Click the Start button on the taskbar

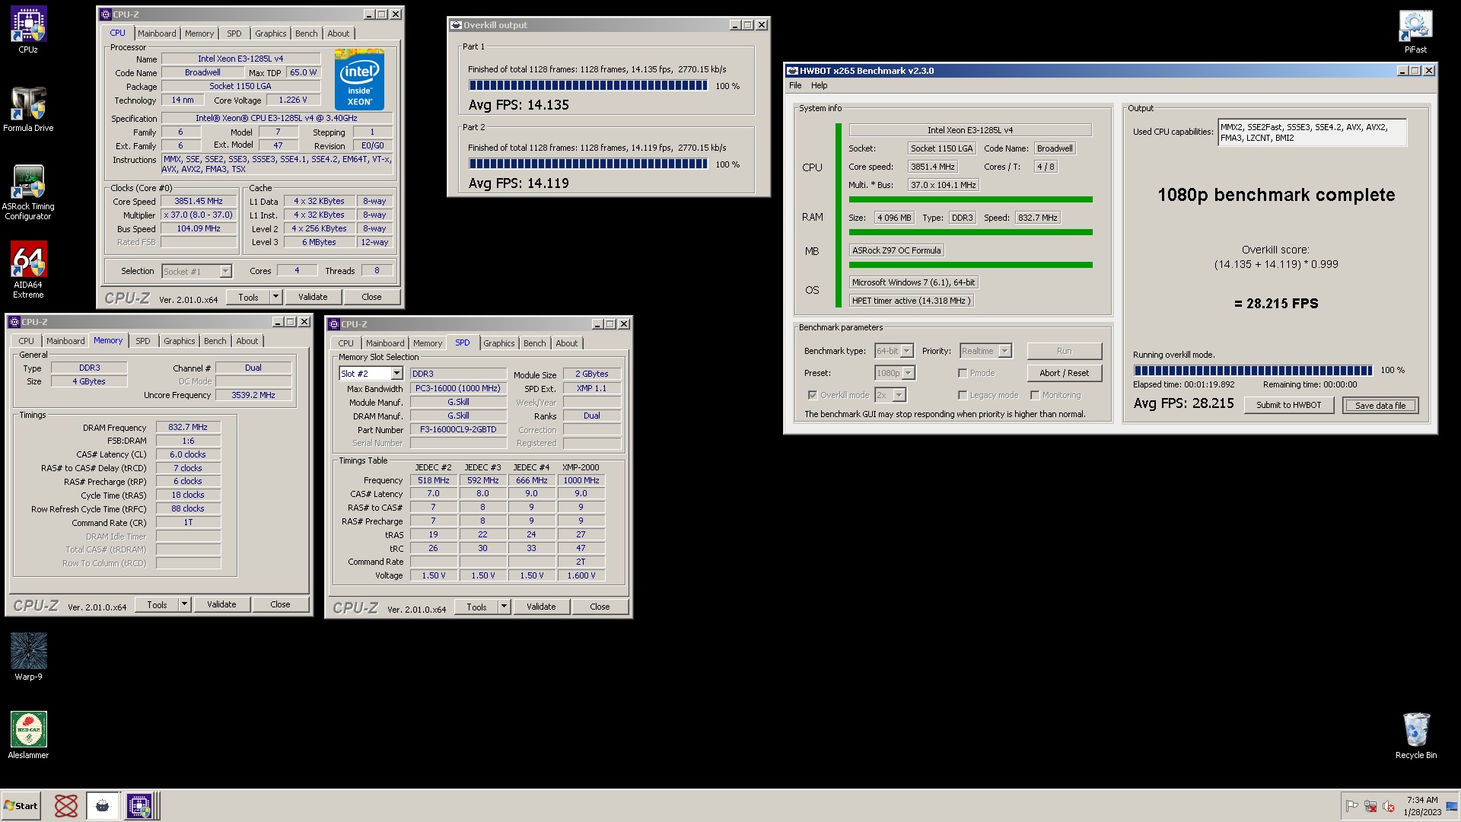pos(21,806)
